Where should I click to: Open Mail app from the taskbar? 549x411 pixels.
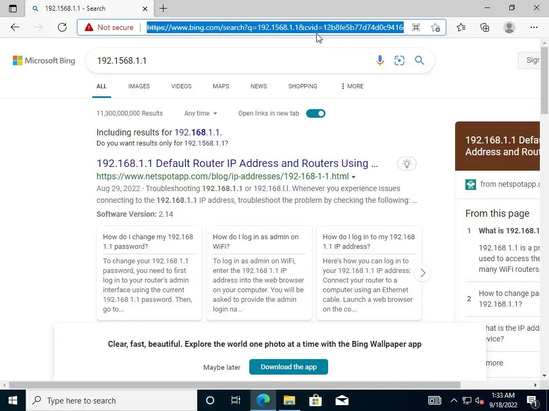(342, 400)
